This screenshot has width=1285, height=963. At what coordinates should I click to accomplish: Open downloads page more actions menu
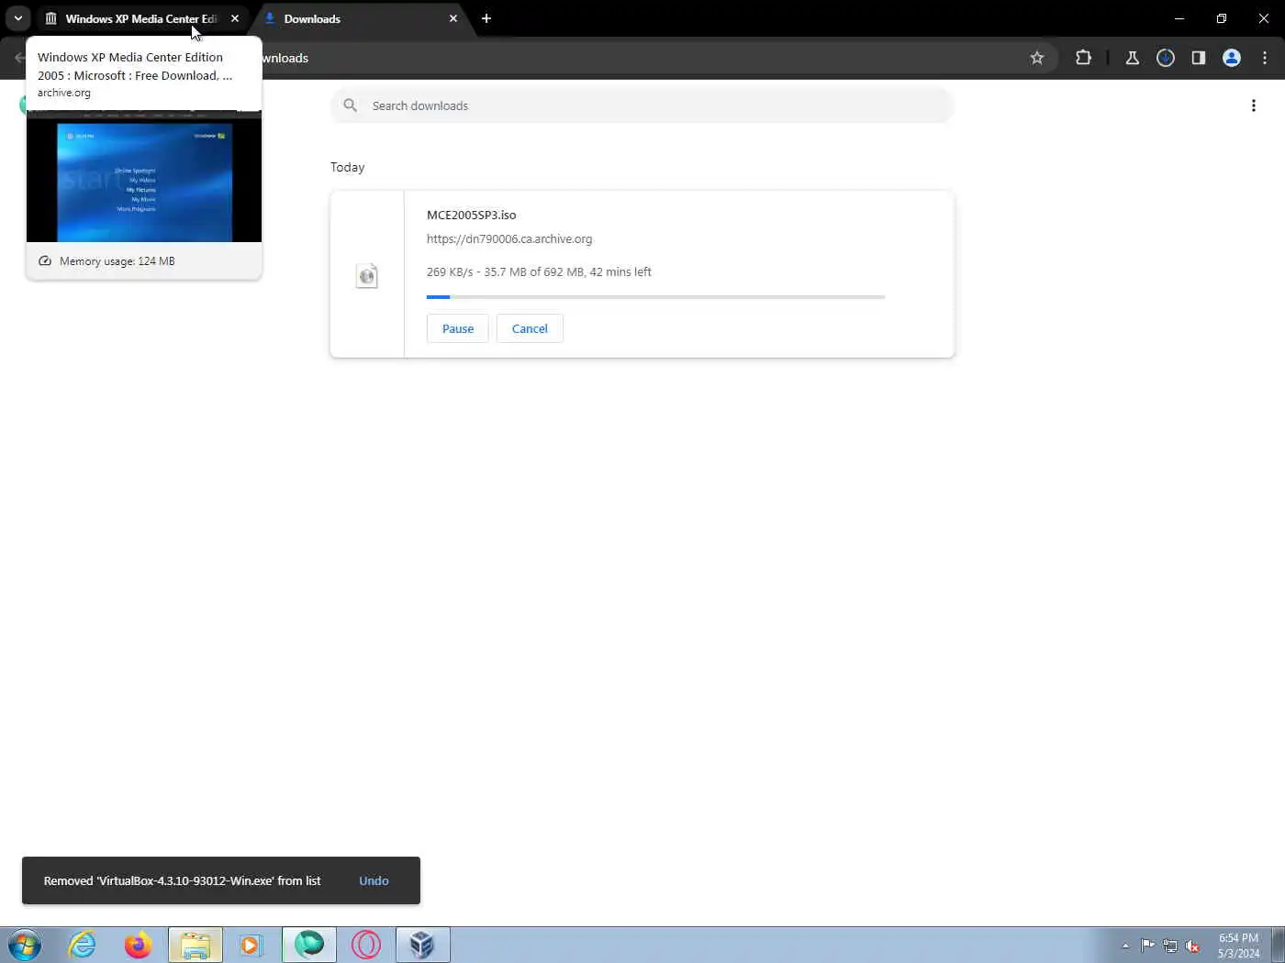[1254, 105]
